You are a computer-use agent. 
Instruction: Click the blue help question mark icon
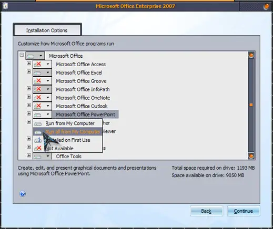(x=23, y=194)
